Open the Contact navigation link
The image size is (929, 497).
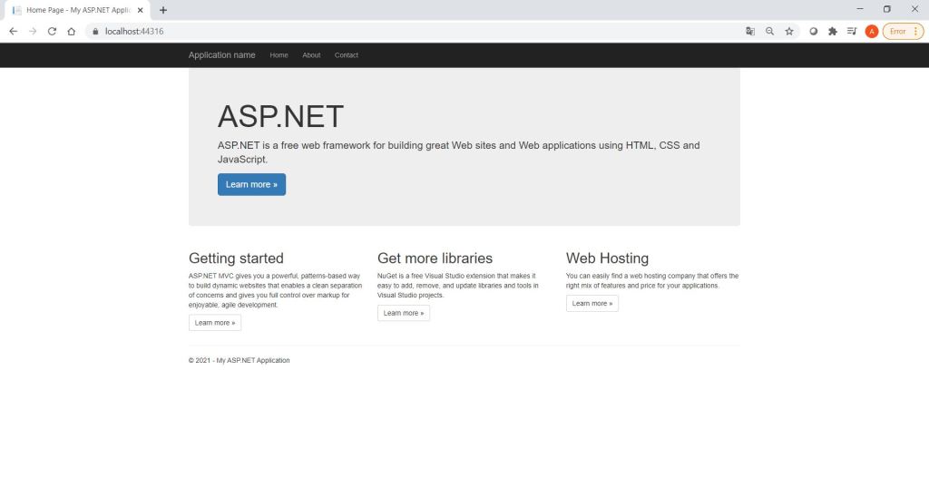[347, 55]
